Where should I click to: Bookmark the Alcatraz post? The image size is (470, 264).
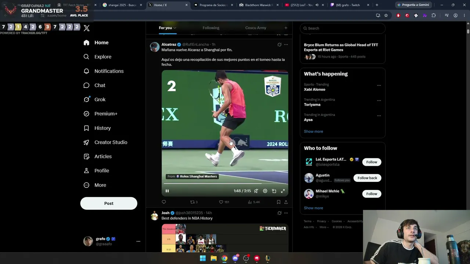[279, 202]
